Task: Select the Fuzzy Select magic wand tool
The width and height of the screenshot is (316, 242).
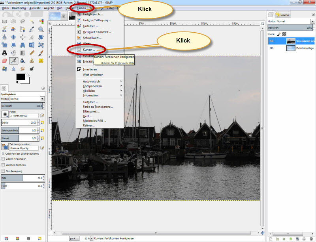Action: tap(32, 21)
